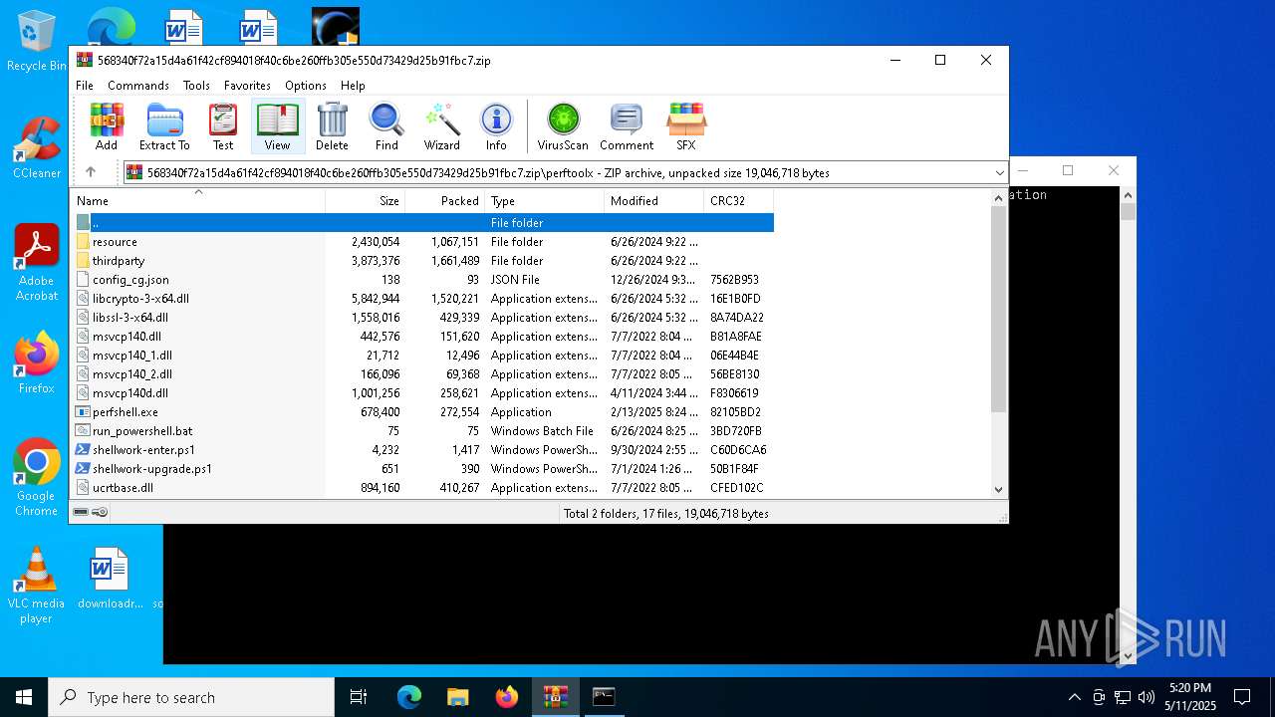Image resolution: width=1275 pixels, height=717 pixels.
Task: Open the Commands menu
Action: coord(138,86)
